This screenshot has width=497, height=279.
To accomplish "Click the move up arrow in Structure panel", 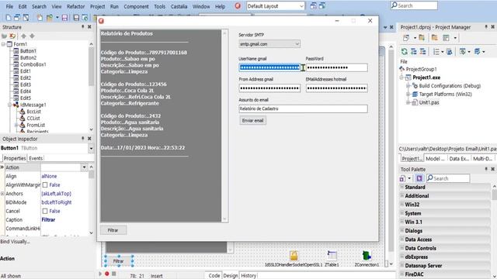I will 23,36.
